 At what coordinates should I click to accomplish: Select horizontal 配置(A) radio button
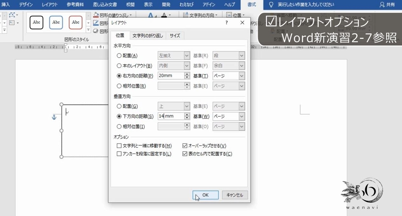(119, 56)
